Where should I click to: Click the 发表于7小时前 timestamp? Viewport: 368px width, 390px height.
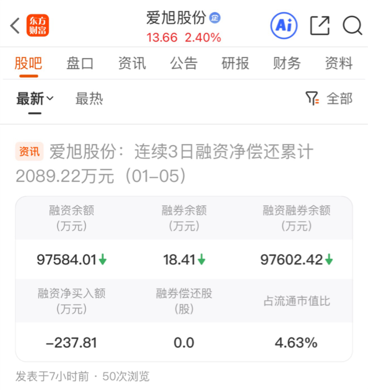click(52, 376)
